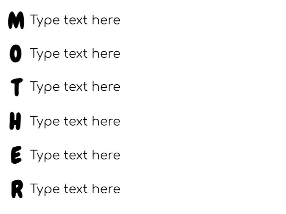Click the word "here" in the E row
This screenshot has width=286, height=214.
[106, 155]
